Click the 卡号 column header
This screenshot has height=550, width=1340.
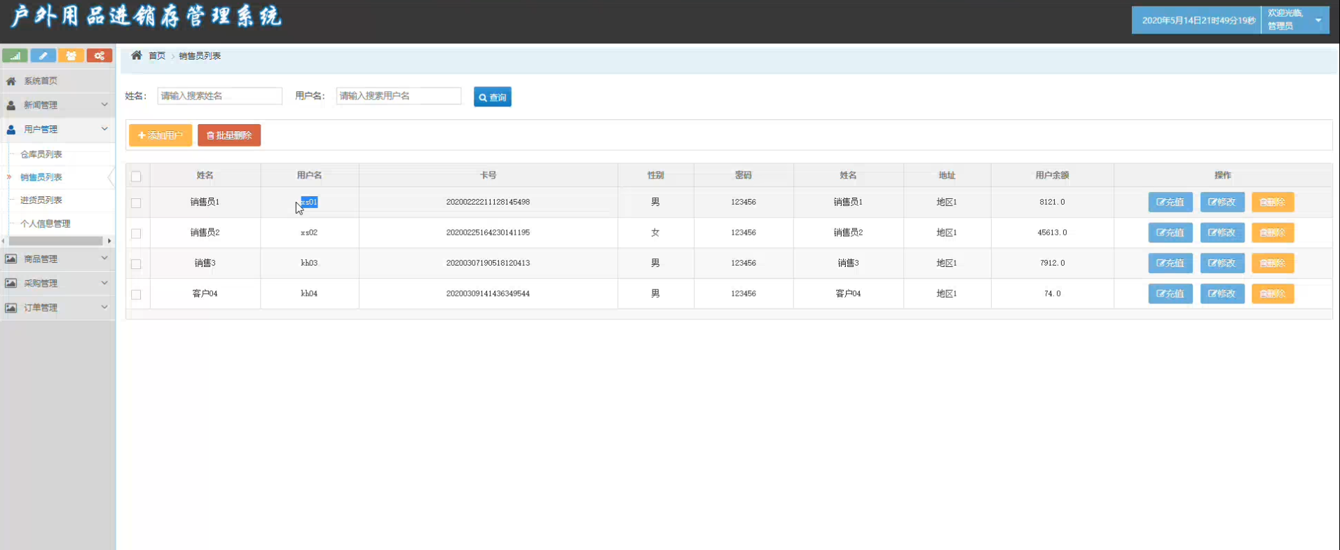click(488, 175)
